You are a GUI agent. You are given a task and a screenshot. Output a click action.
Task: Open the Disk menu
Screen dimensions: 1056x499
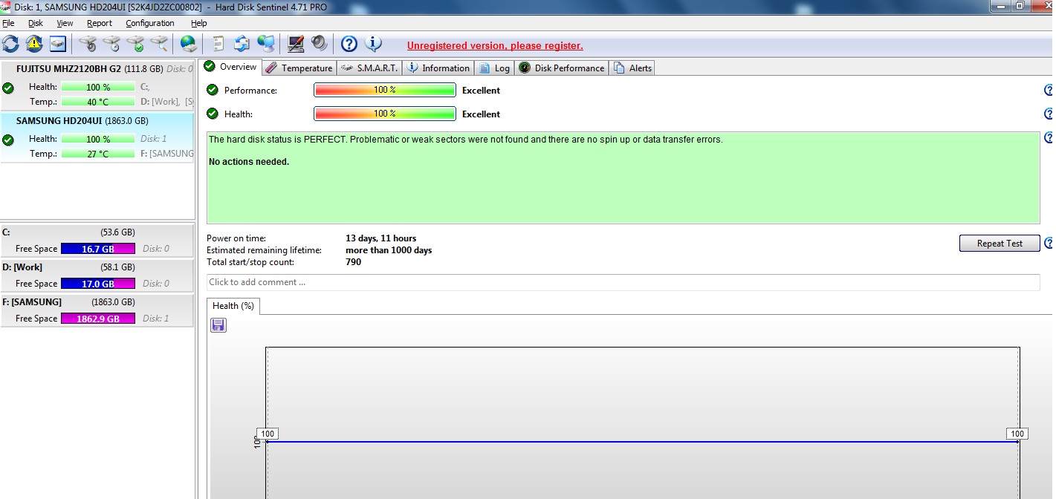pos(36,23)
